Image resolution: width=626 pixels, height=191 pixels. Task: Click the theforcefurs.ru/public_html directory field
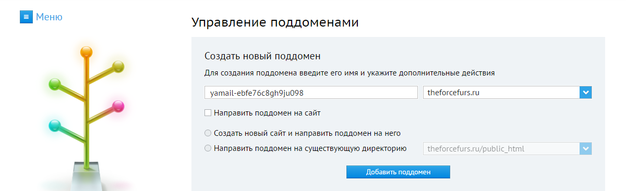508,149
